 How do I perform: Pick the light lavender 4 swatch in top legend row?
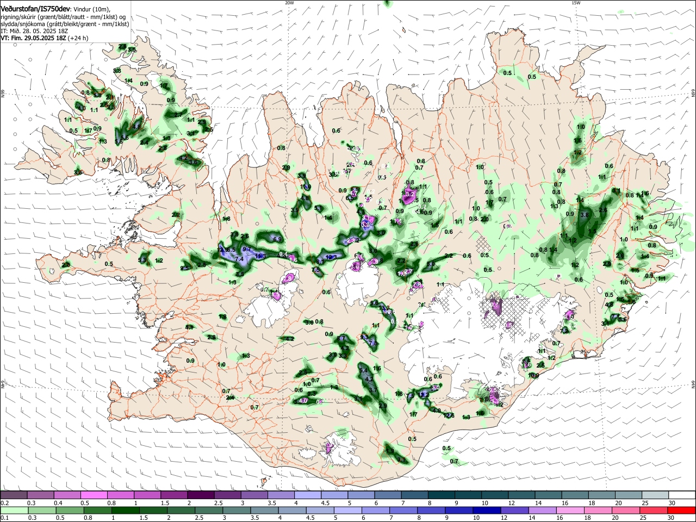[308, 495]
